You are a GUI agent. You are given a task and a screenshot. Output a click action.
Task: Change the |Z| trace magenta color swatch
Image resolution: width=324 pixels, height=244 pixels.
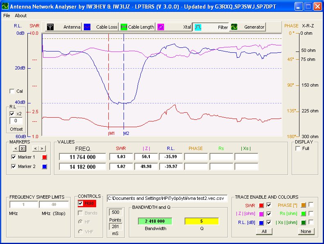(x=261, y=214)
